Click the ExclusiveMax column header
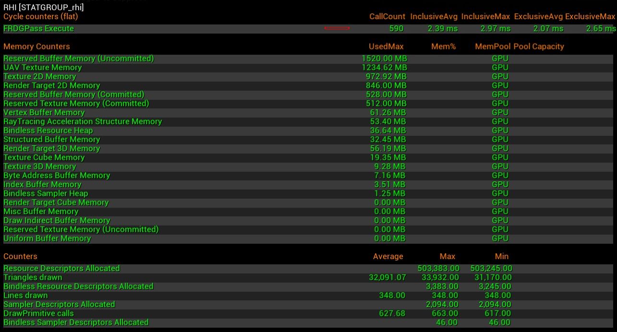617x332 pixels. pos(590,16)
